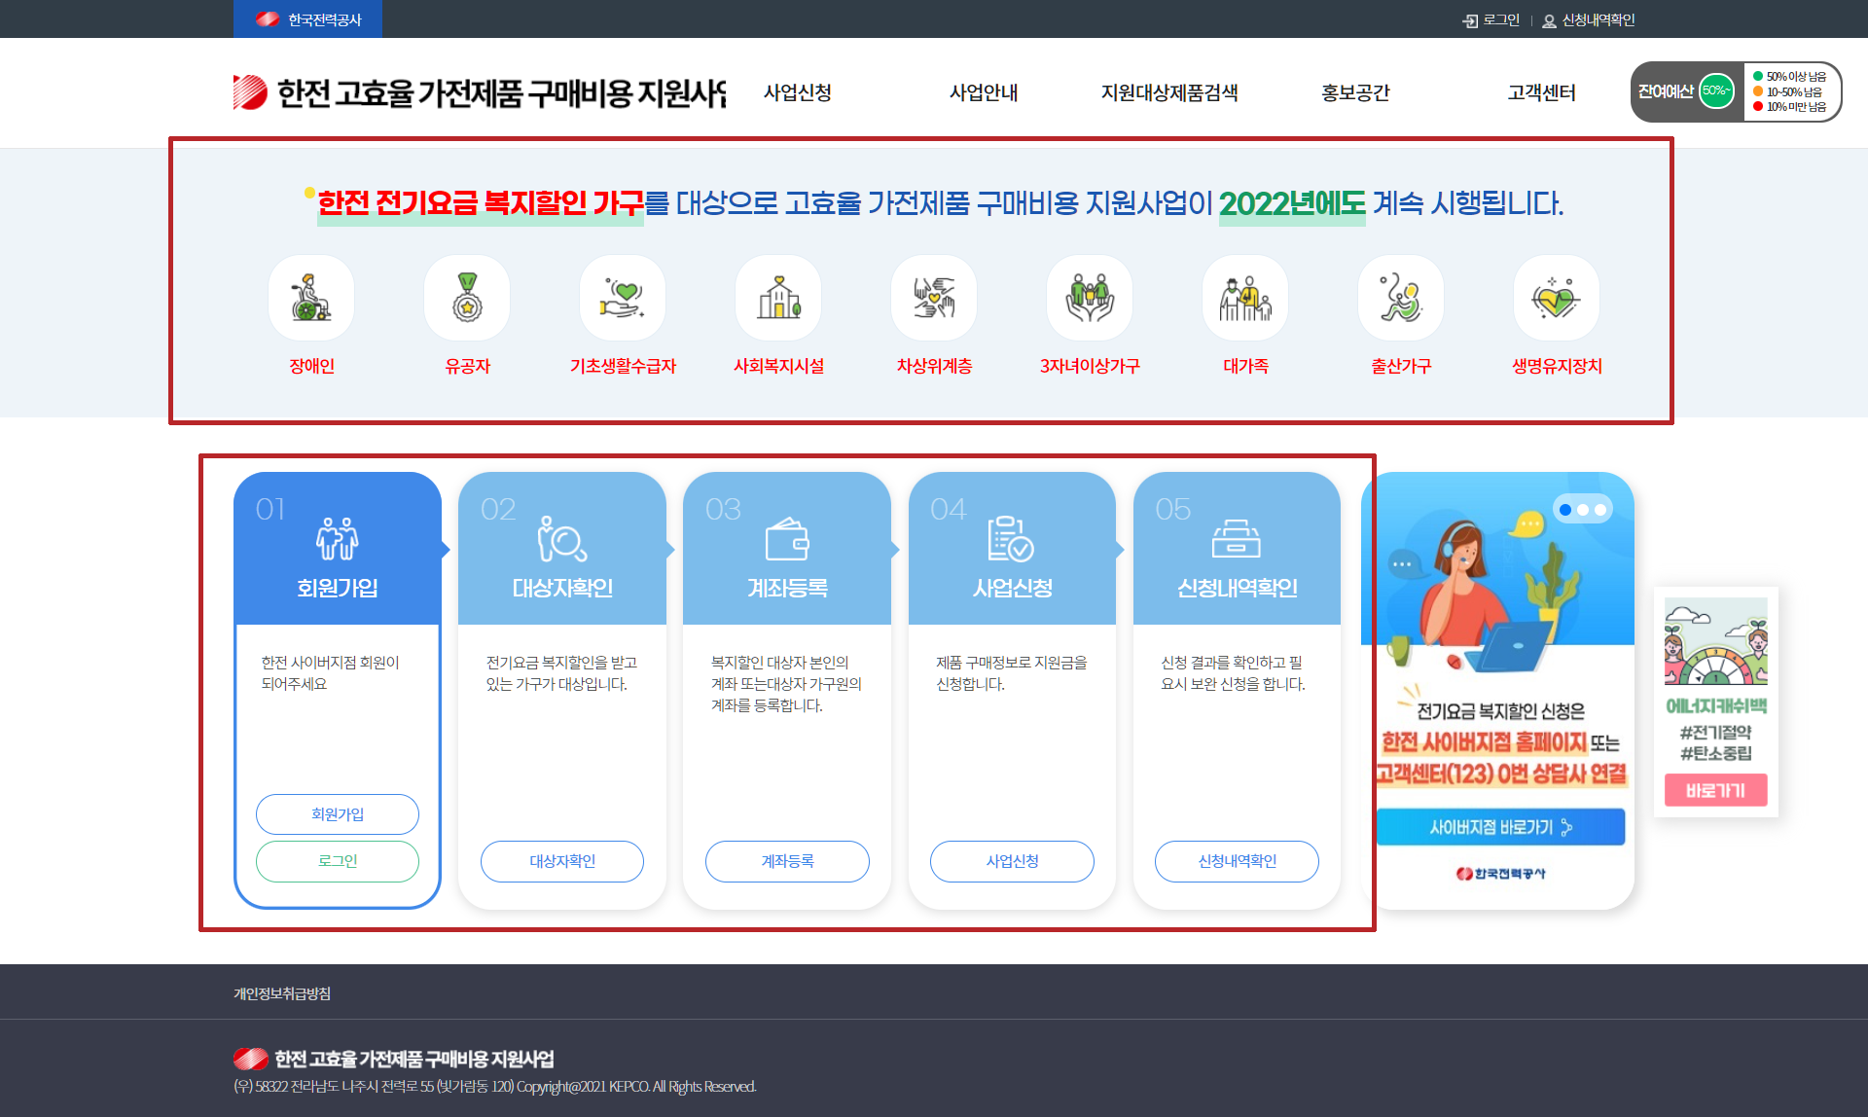
Task: Click the 장애인 wheelchair icon
Action: coord(311,298)
